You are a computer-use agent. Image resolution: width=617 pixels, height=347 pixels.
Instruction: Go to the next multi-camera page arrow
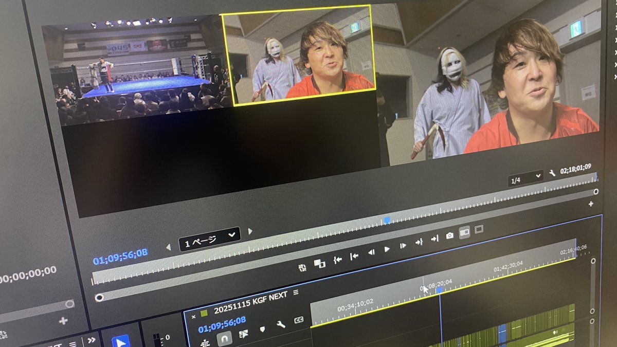250,231
